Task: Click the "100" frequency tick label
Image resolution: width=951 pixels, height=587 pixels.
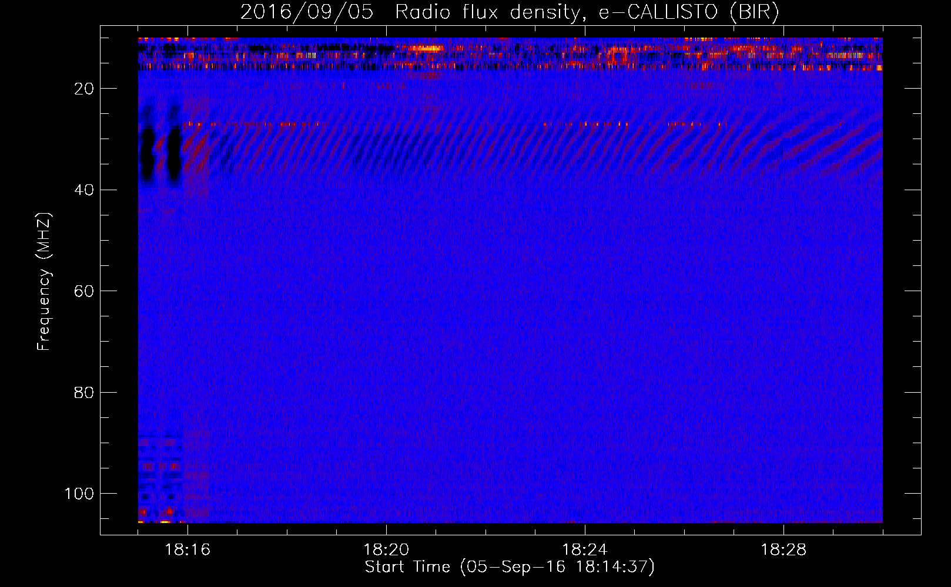Action: [x=79, y=494]
